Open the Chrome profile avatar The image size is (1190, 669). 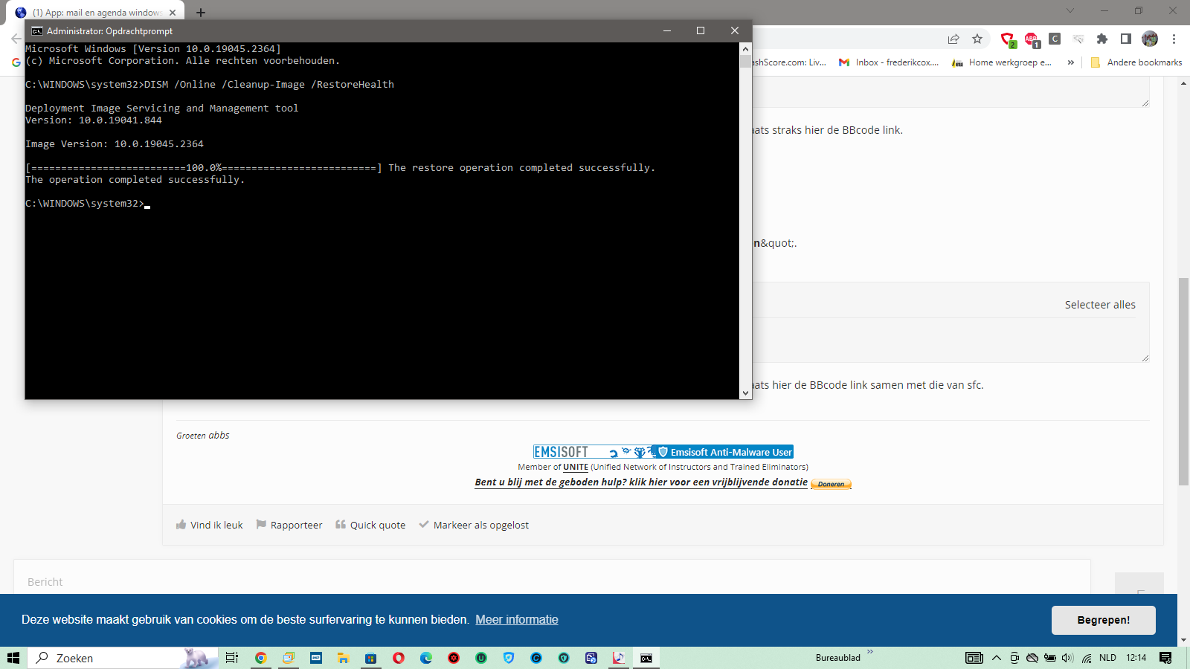point(1150,39)
